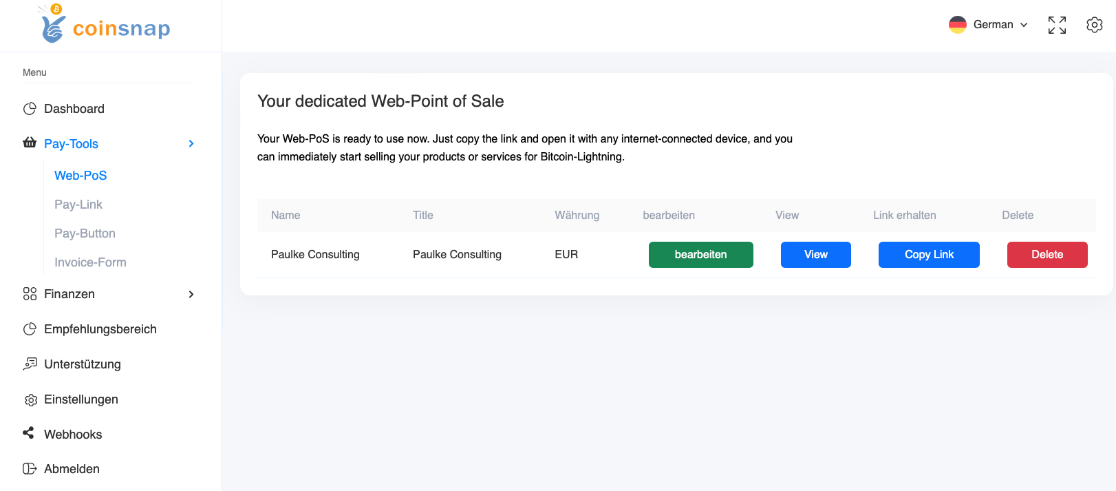Delete the Paulke Consulting Web-PoS
Image resolution: width=1116 pixels, height=491 pixels.
point(1047,255)
